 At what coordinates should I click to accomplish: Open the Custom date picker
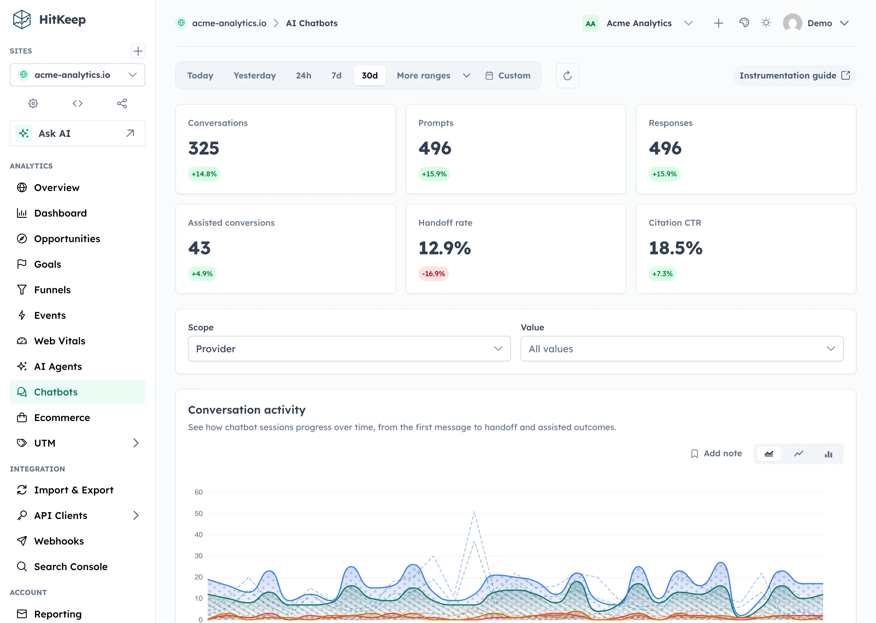(x=508, y=75)
